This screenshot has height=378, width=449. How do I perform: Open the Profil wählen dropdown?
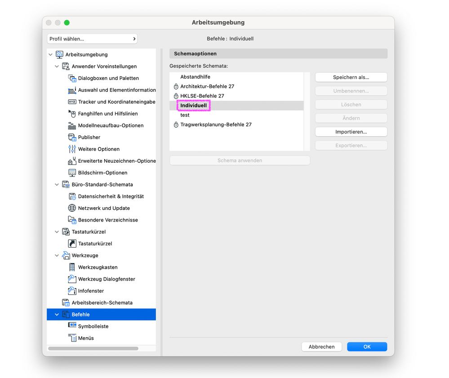pos(92,39)
